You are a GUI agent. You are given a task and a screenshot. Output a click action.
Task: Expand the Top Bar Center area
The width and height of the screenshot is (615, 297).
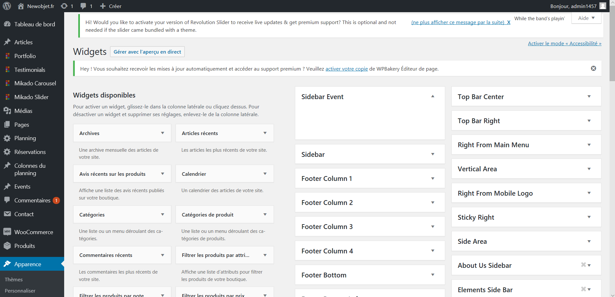click(x=589, y=97)
